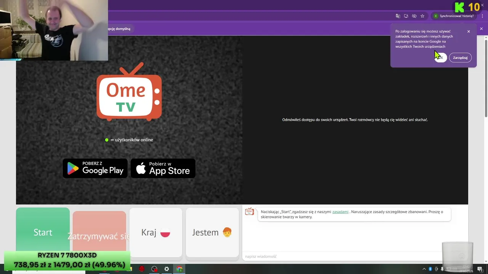Open the Jestem gender selector
Image resolution: width=488 pixels, height=274 pixels.
click(212, 232)
